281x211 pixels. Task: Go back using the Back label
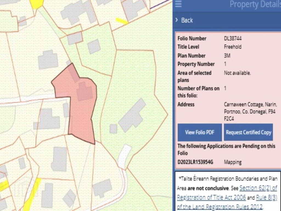pyautogui.click(x=187, y=20)
